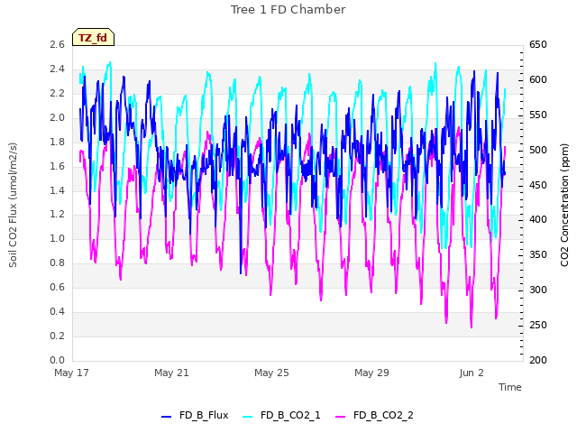Screen dimensions: 577x433
Task: Click the 0.0 left axis tick label
Action: pos(57,360)
